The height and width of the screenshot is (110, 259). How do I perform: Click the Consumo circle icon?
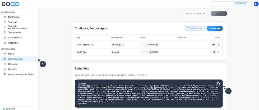pos(5,64)
